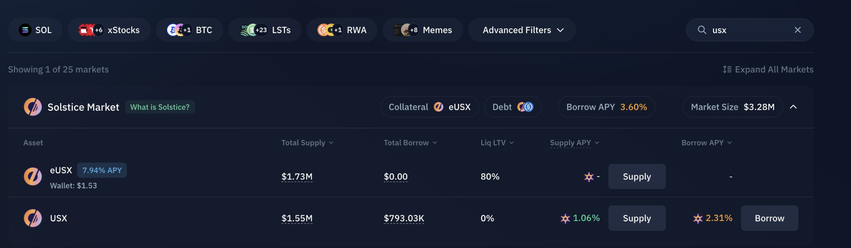Sort by the Total Supply column
This screenshot has height=248, width=851.
coord(307,143)
